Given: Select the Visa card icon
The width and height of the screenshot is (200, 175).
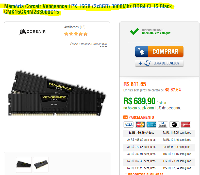Looking at the screenshot, I should point(129,124).
